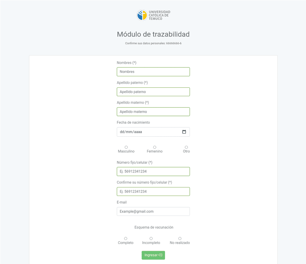The height and width of the screenshot is (264, 306).
Task: Click the Nombres (*) field label
Action: point(126,63)
